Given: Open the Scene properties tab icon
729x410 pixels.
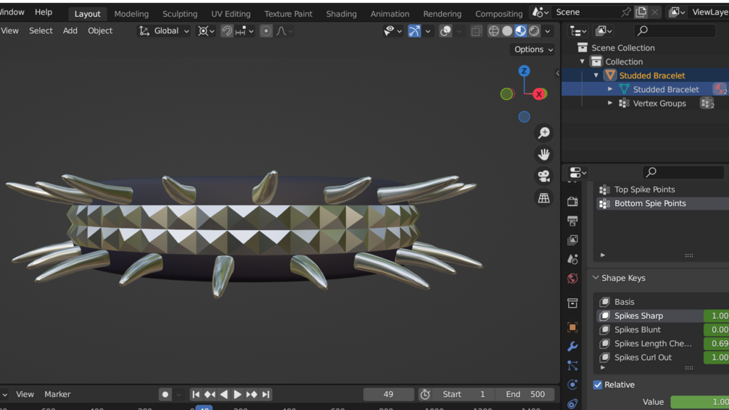Looking at the screenshot, I should 572,259.
